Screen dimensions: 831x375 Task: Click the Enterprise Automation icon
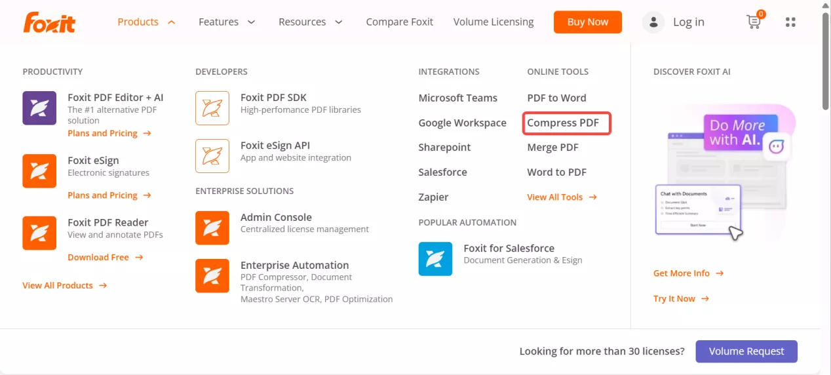(212, 276)
